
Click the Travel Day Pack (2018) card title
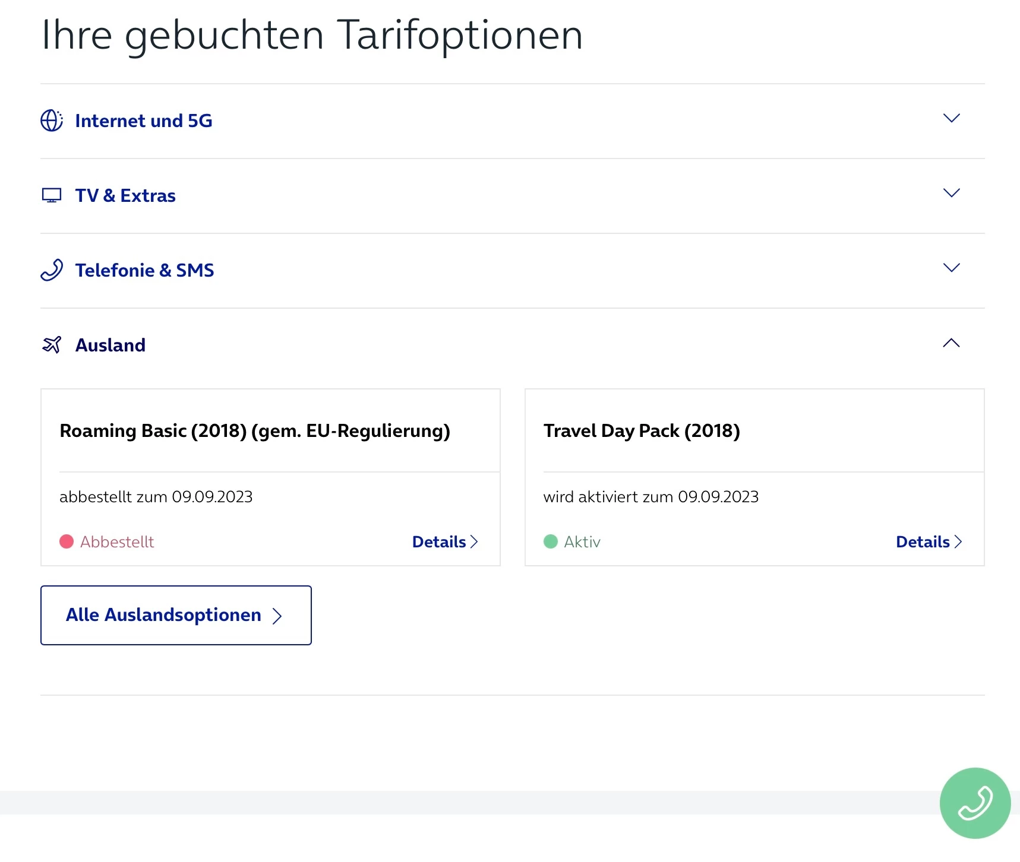tap(642, 430)
